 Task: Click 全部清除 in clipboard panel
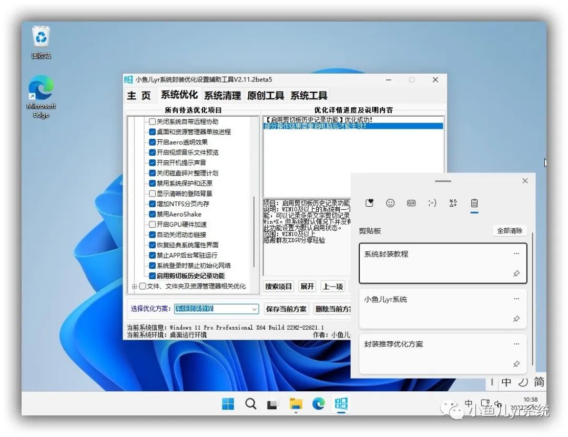[x=509, y=231]
